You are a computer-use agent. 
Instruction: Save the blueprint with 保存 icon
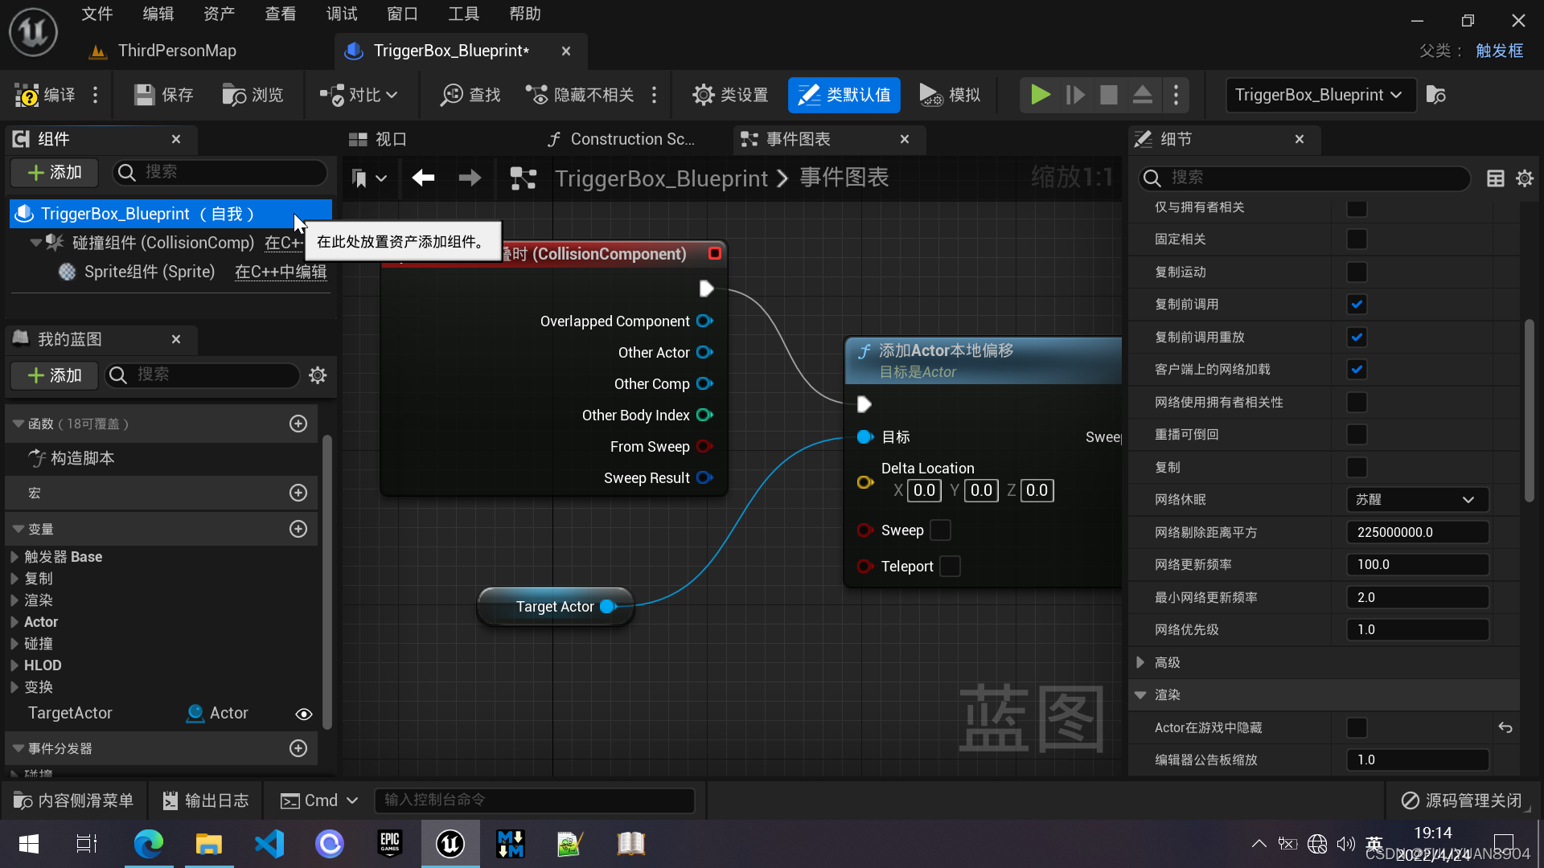[145, 95]
